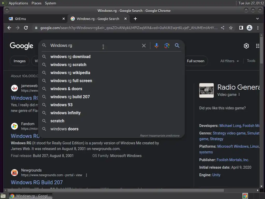Open the All filters dropdown

[230, 61]
